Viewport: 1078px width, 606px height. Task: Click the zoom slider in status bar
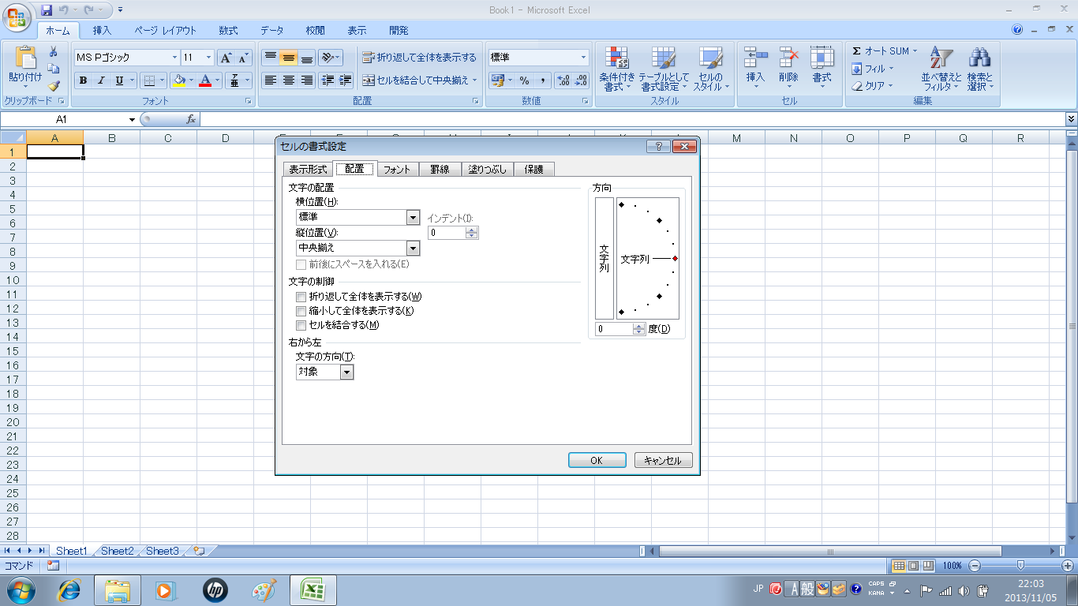1021,566
